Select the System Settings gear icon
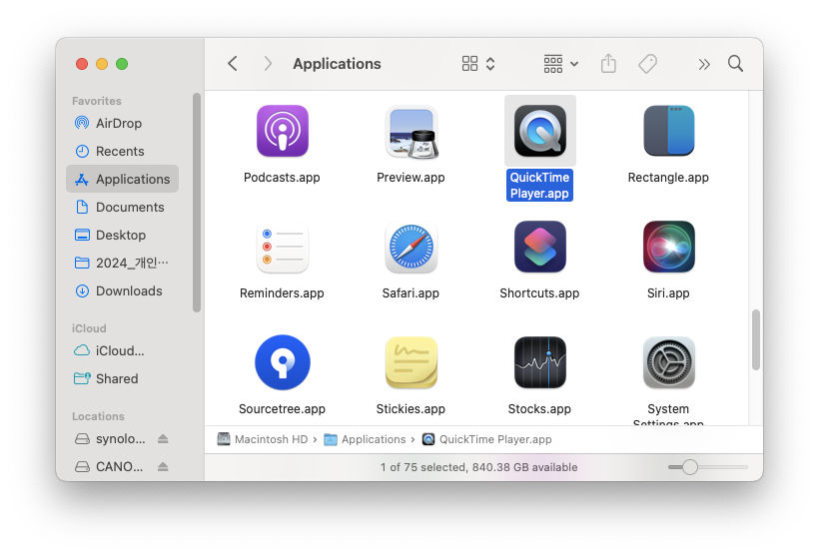Viewport: 819px width, 555px height. (x=668, y=362)
